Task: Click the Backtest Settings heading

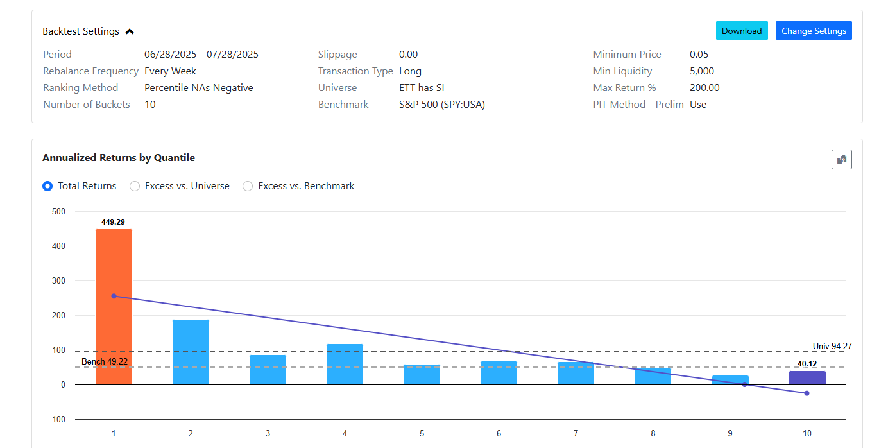Action: [x=81, y=31]
